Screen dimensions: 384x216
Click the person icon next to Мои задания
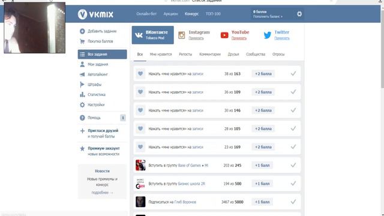(82, 64)
